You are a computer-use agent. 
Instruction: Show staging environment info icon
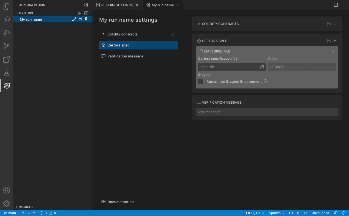click(x=266, y=81)
